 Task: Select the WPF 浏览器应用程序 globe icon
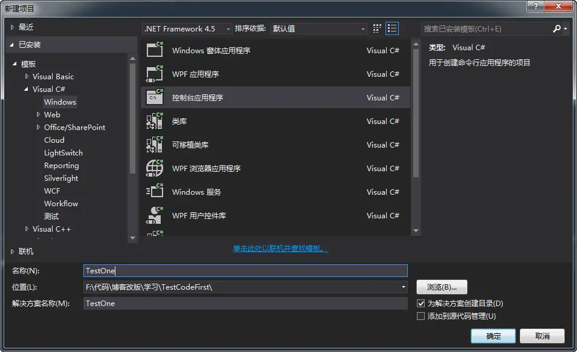[155, 168]
